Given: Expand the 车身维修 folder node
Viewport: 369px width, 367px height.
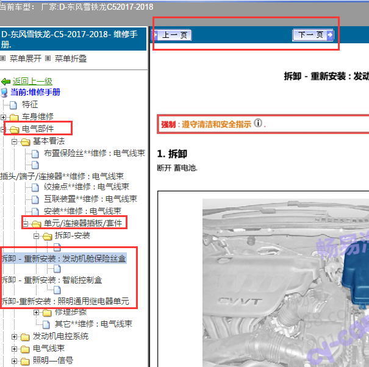Looking at the screenshot, I should tap(3, 117).
